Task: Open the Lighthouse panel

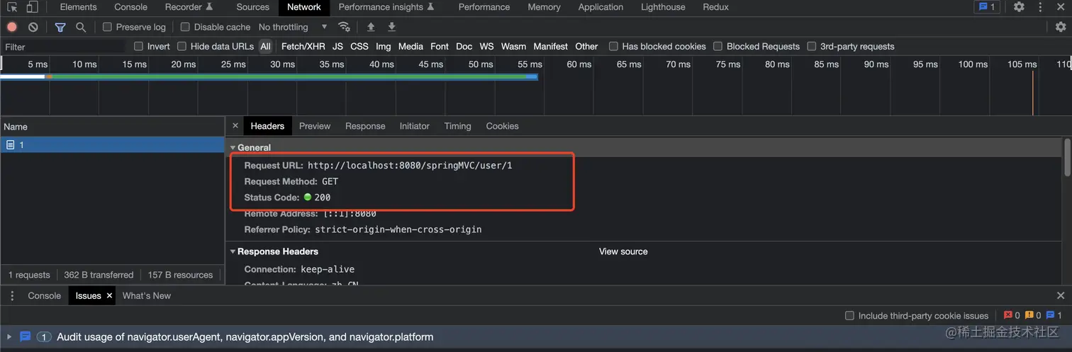Action: pyautogui.click(x=663, y=7)
